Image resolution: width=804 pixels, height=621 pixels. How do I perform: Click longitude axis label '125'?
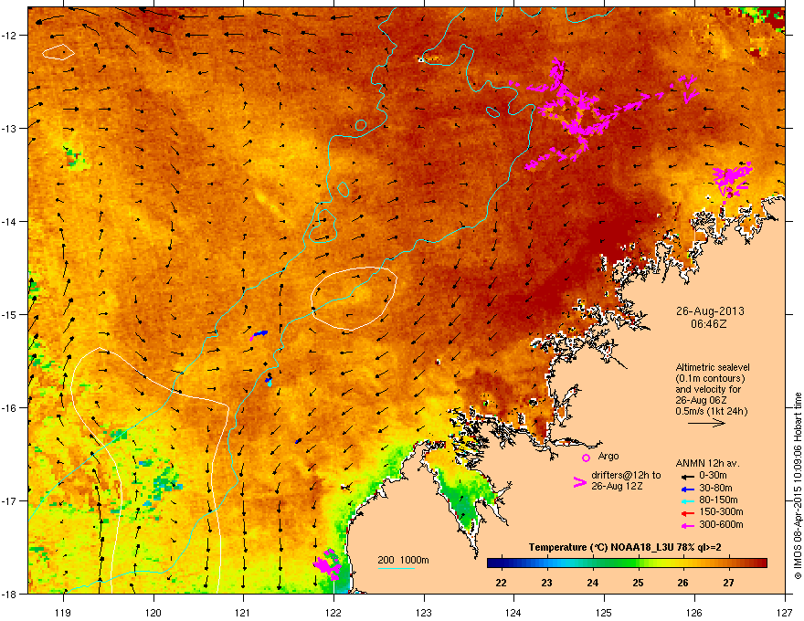click(x=604, y=612)
